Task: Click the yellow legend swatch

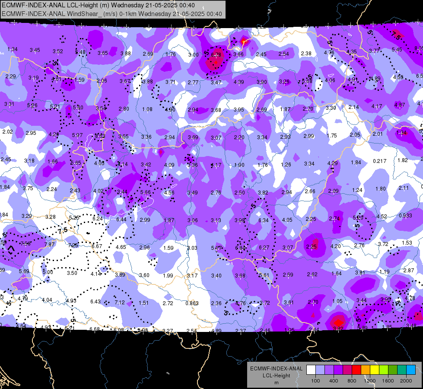Action: [375, 370]
